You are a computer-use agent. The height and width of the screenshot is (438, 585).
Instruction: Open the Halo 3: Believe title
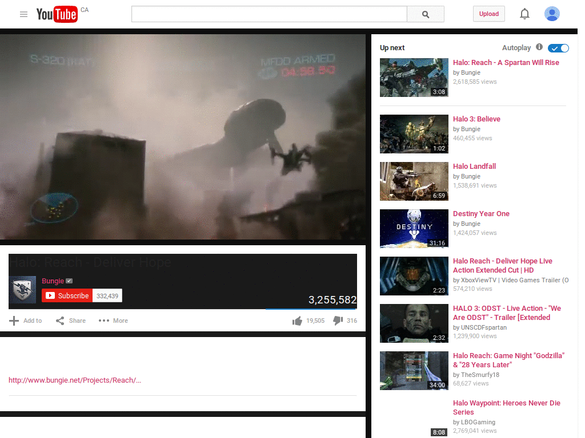coord(476,119)
